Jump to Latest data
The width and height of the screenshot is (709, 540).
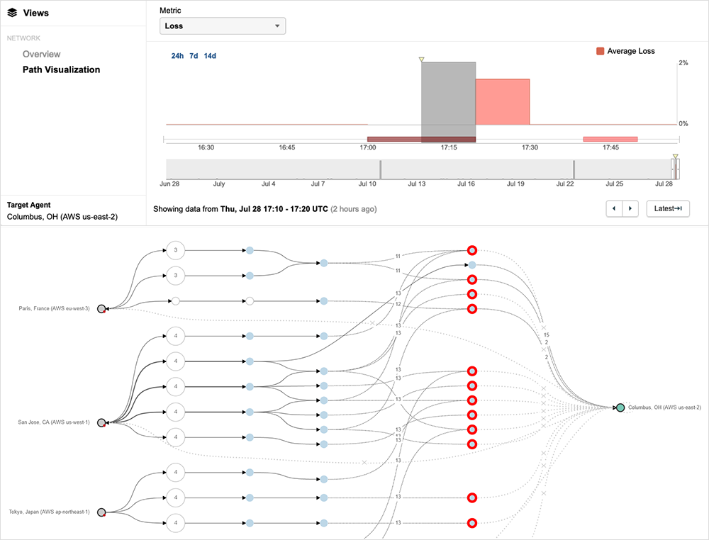[x=667, y=209]
